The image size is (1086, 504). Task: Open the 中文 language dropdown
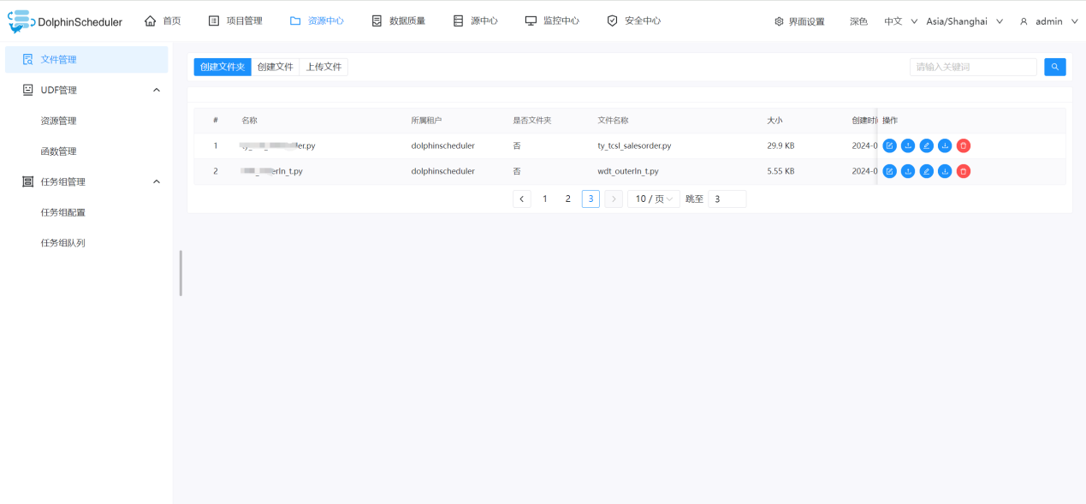pyautogui.click(x=900, y=21)
